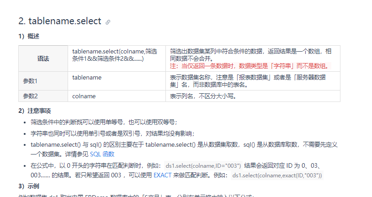Viewport: 372px width, 197px height.
Task: Click the 'tablename' parameter cell
Action: 117,81
